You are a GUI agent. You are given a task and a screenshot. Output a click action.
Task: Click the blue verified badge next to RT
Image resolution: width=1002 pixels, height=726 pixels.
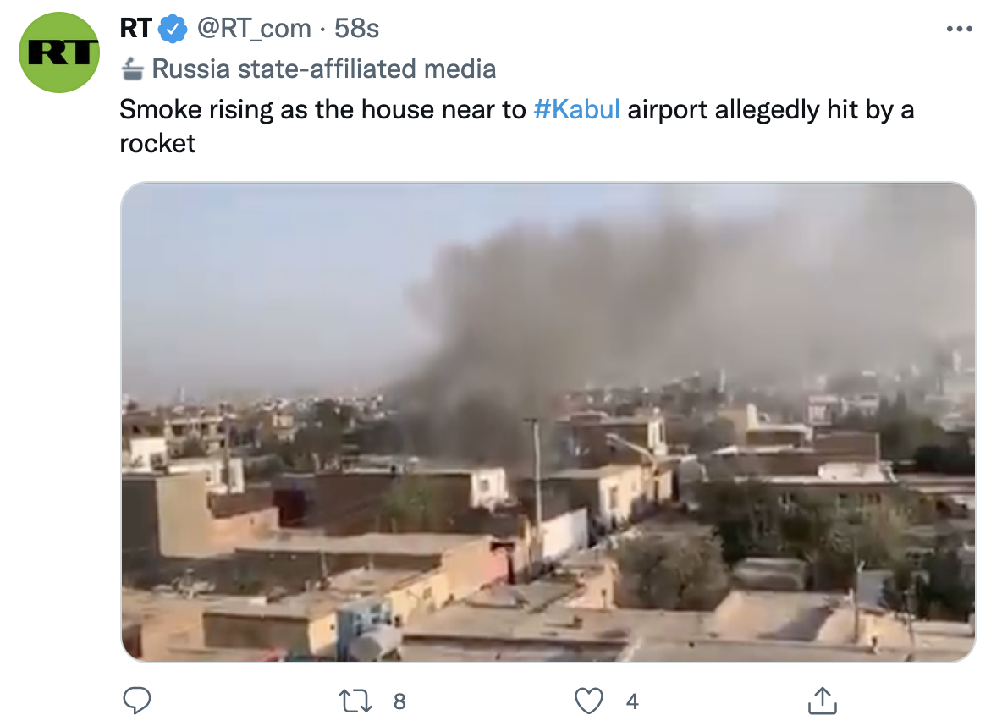[x=173, y=29]
